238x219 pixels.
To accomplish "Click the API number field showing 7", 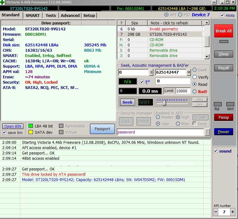I will (x=224, y=212).
